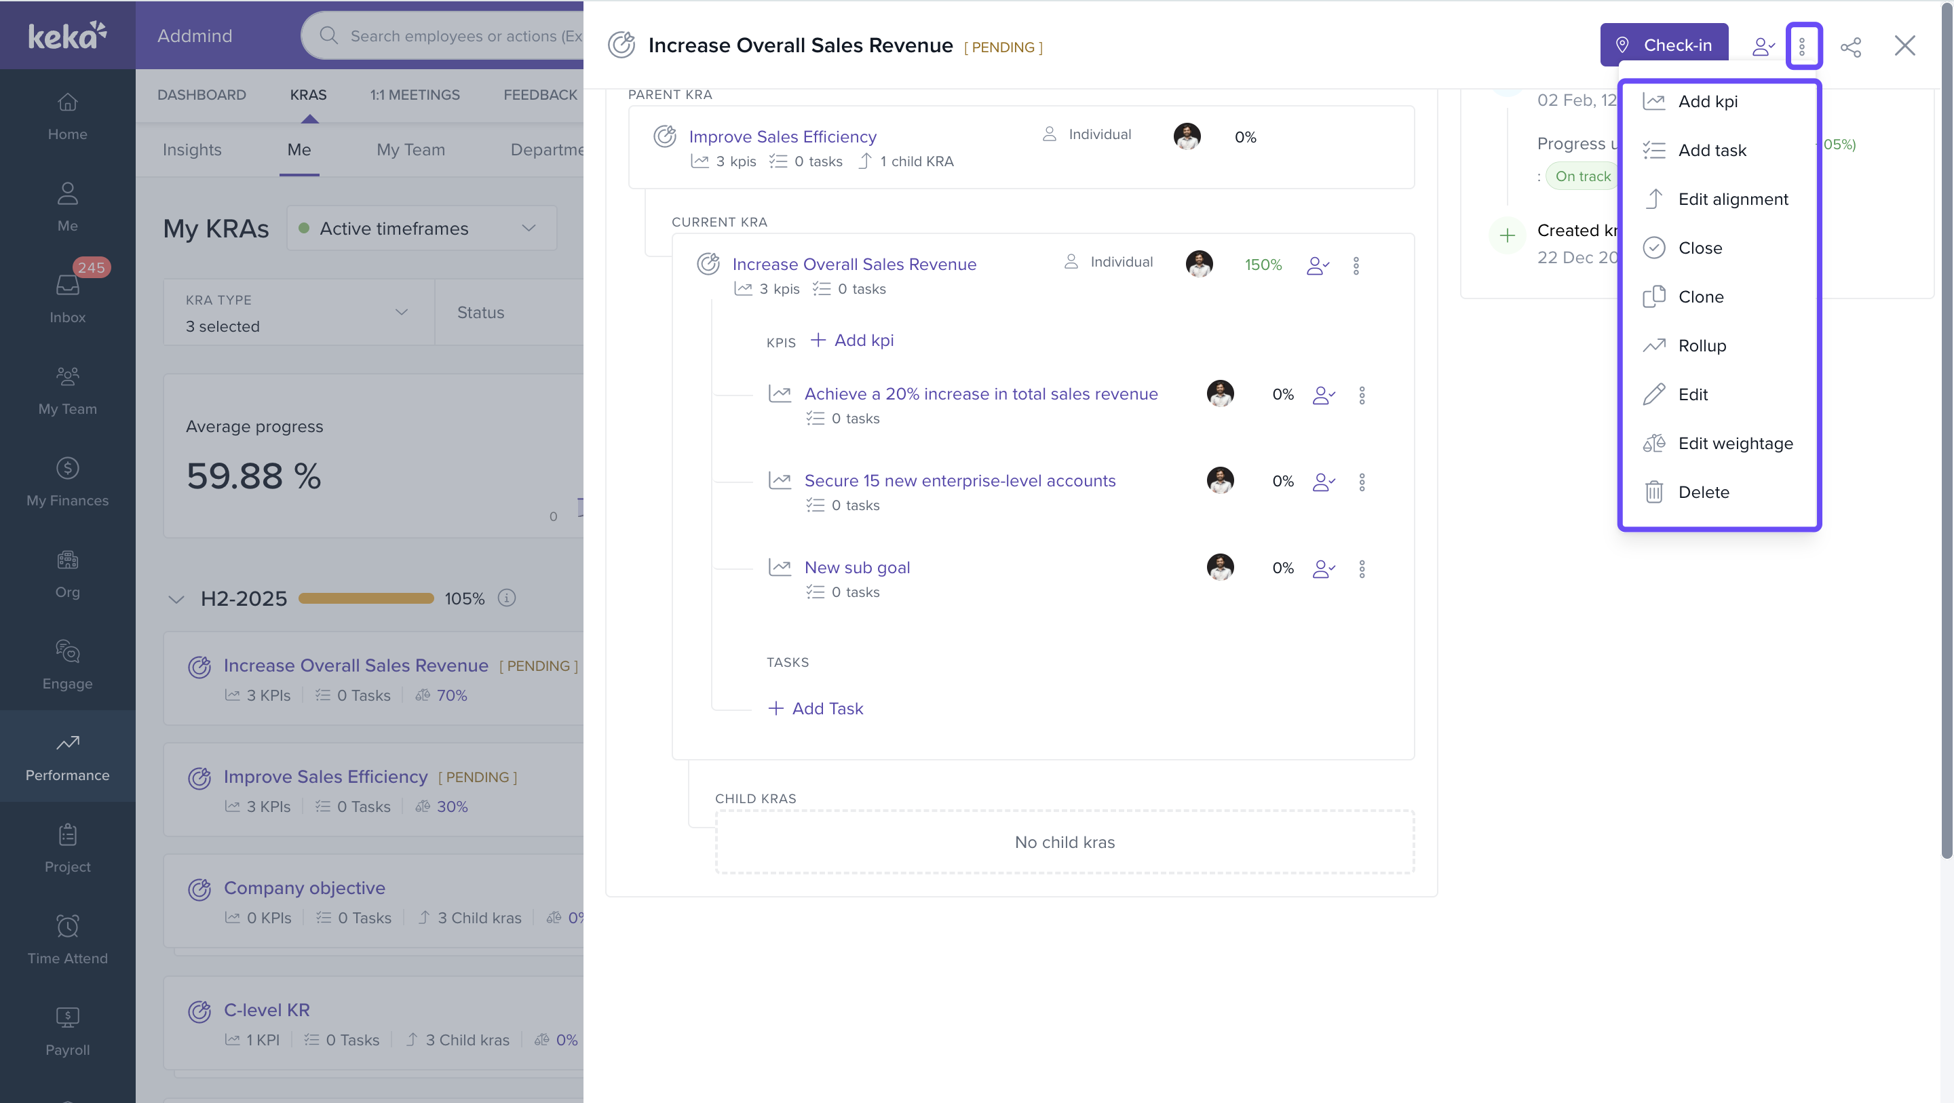Image resolution: width=1954 pixels, height=1103 pixels.
Task: Open options for New sub goal KPI
Action: (x=1362, y=568)
